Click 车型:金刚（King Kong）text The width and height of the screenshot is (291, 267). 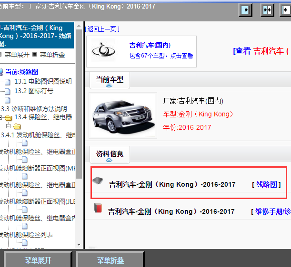(198, 114)
